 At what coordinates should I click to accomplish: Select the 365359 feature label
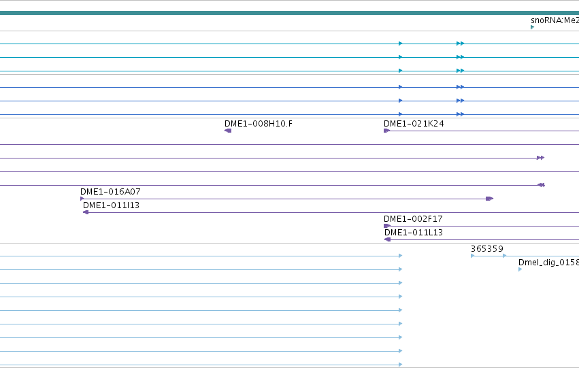point(487,249)
